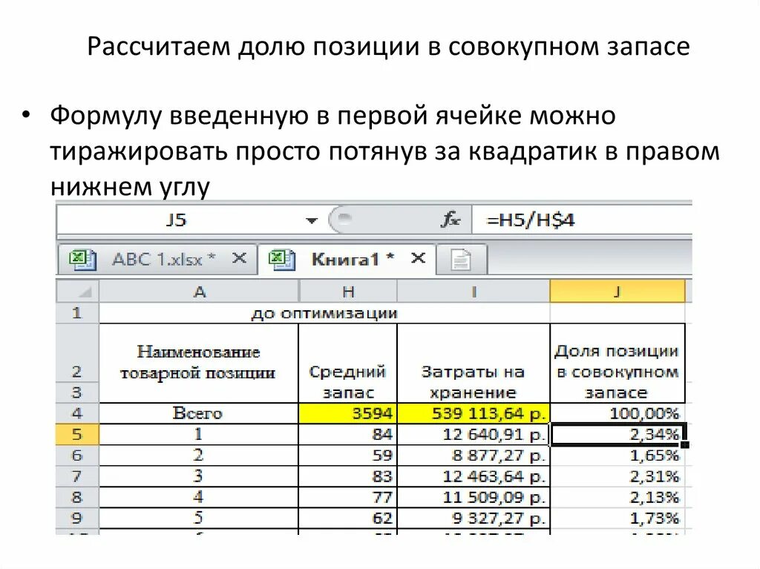Viewport: 760px width, 569px height.
Task: Click the 100,00% cell
Action: coord(617,413)
